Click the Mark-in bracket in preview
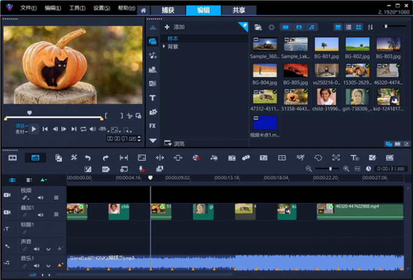 [x=106, y=116]
